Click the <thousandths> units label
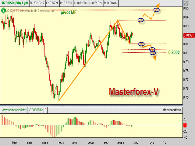195x146 pixels. coord(172,110)
